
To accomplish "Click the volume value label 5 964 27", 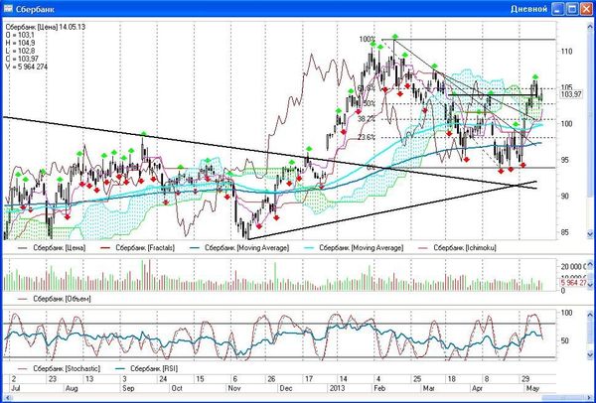I will tap(574, 283).
